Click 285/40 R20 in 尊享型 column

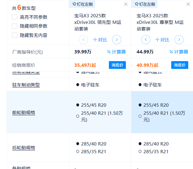[x=154, y=144]
